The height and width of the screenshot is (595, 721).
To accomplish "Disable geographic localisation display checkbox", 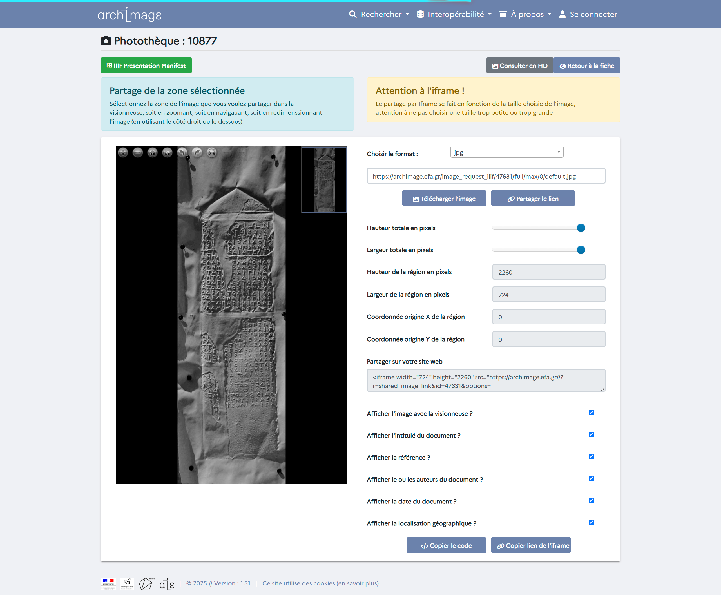I will (591, 522).
